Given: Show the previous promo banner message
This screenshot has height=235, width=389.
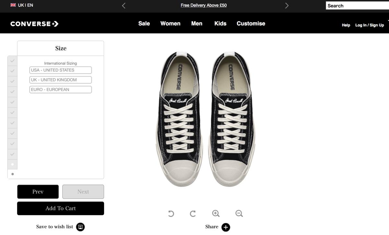Looking at the screenshot, I should (124, 6).
